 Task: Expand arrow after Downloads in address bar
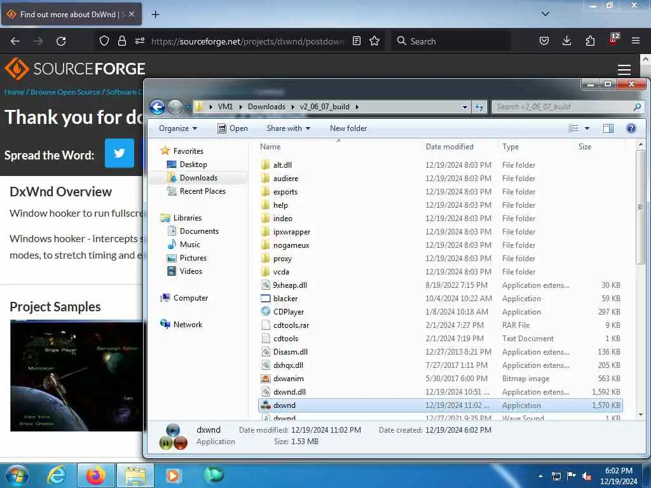292,107
